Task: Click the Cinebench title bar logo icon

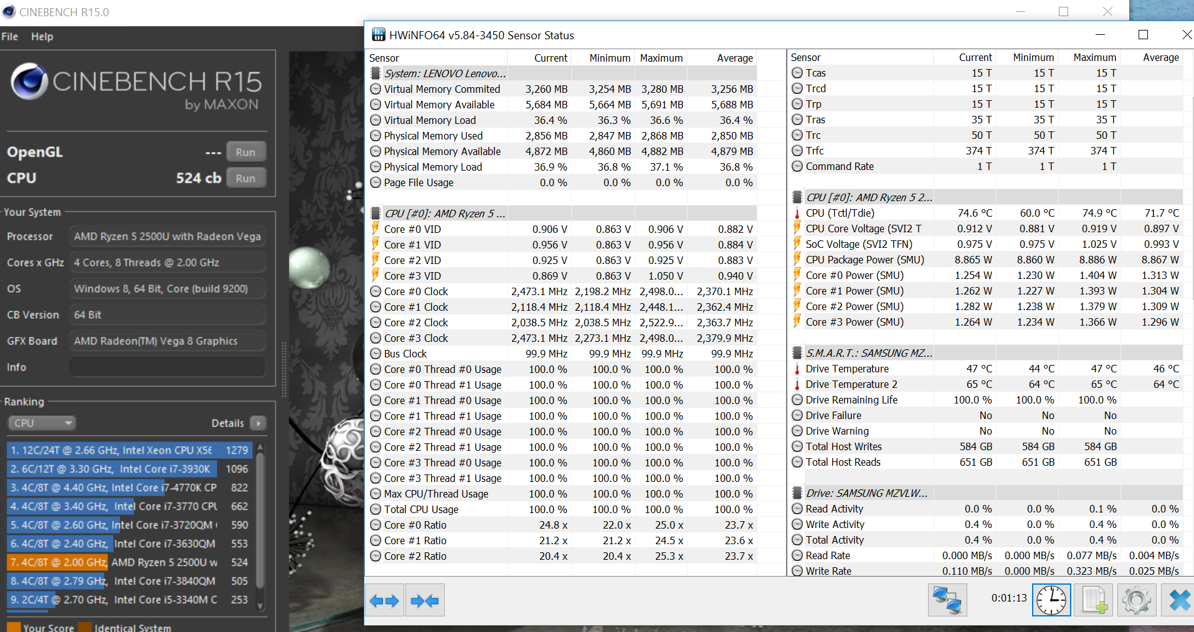Action: pos(9,12)
